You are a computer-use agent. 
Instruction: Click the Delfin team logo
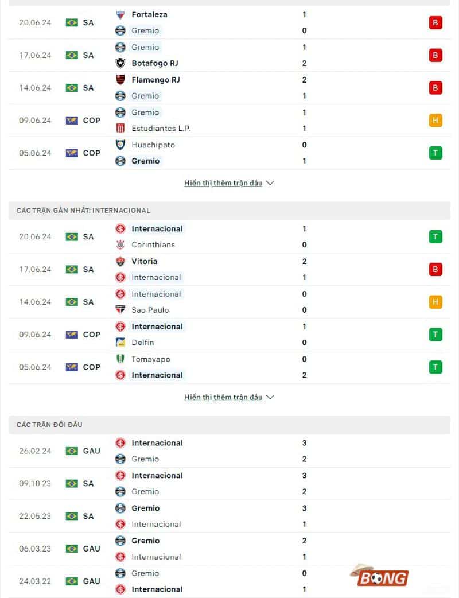click(x=120, y=343)
